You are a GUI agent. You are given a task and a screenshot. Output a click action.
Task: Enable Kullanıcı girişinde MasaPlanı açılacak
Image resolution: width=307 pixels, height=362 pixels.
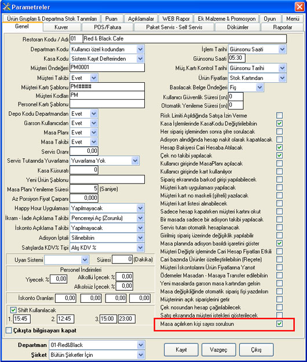[279, 163]
